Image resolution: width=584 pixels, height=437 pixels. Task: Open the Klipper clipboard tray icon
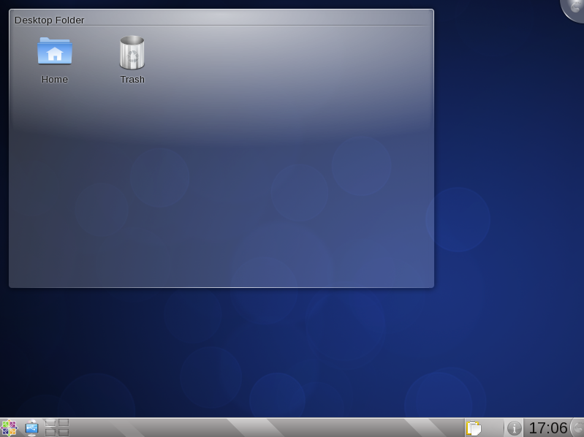(x=474, y=428)
